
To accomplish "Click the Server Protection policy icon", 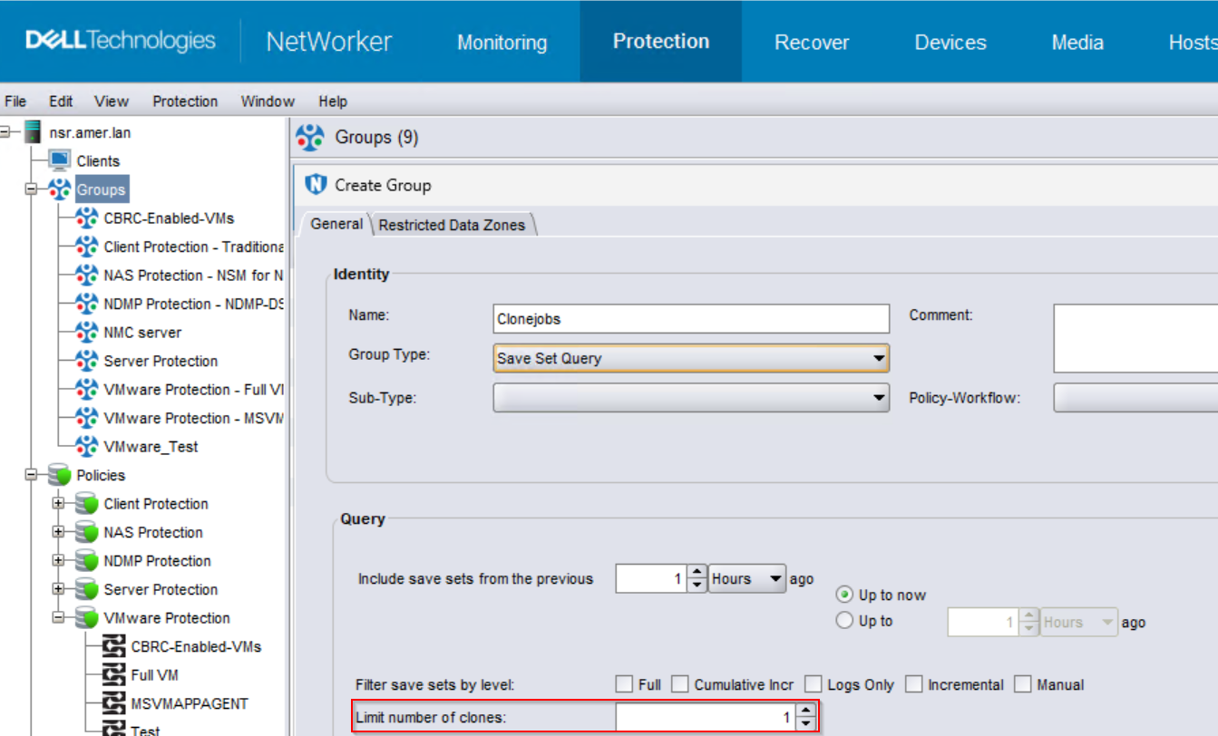I will pos(87,589).
